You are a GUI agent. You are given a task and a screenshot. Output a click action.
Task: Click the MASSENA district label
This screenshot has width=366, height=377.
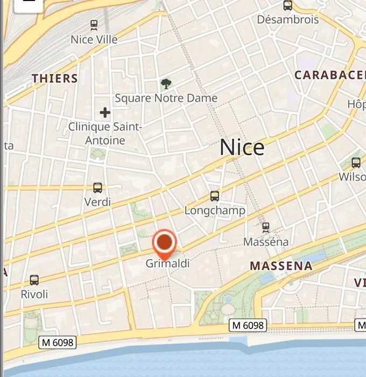coord(281,266)
